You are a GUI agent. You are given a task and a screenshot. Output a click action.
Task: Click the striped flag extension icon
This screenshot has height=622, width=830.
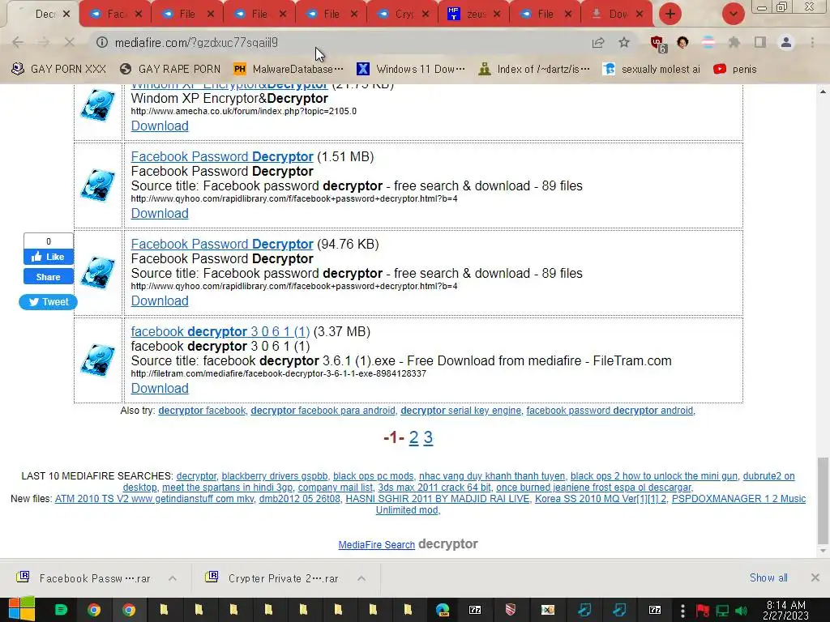(708, 42)
